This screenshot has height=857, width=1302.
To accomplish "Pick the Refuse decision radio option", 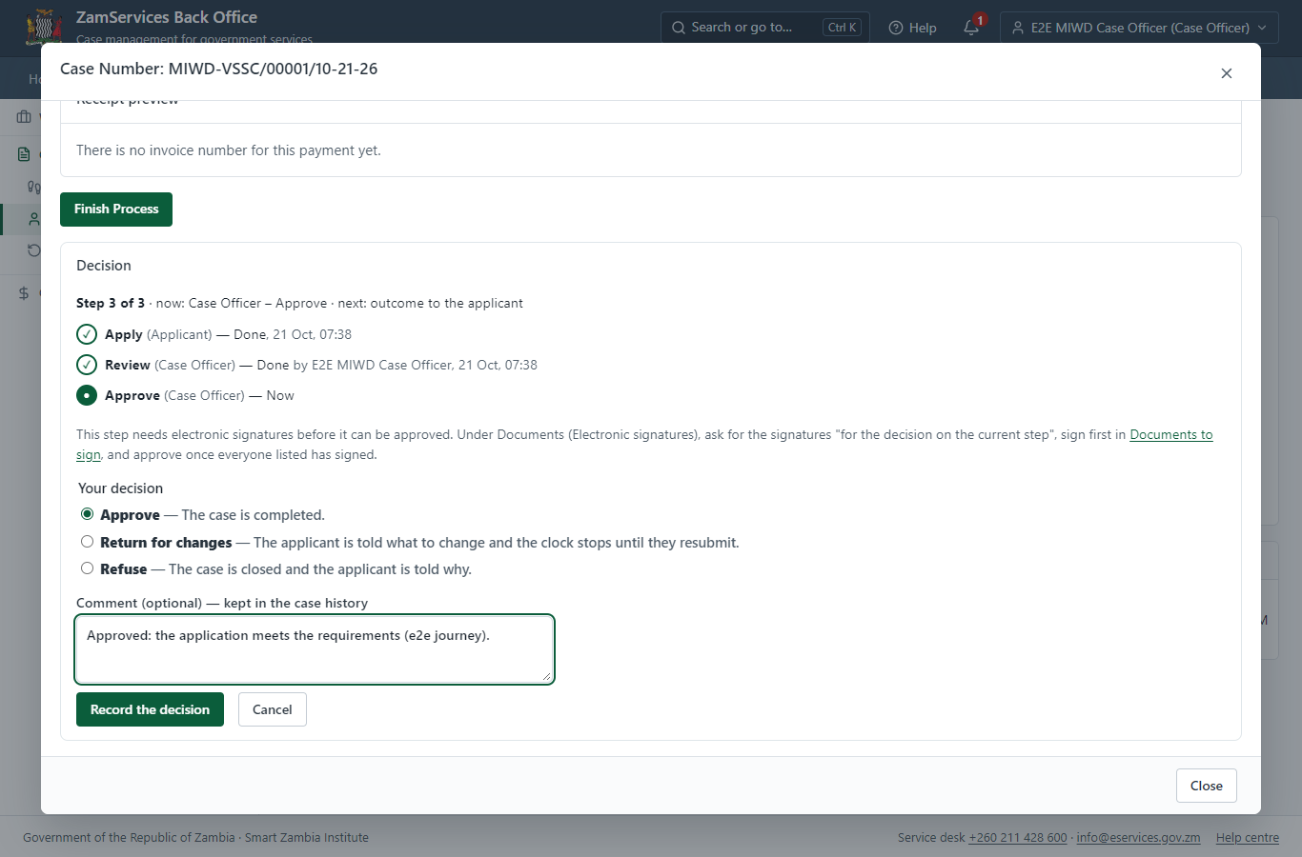I will pos(88,568).
